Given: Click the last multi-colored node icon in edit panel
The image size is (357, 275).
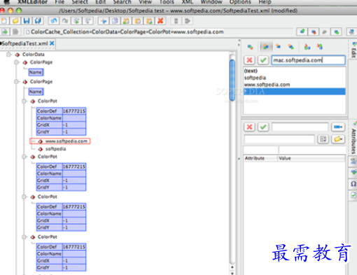Looking at the screenshot, I should (320, 47).
